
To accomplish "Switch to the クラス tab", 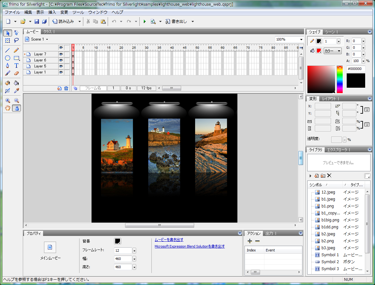I will tap(48, 32).
